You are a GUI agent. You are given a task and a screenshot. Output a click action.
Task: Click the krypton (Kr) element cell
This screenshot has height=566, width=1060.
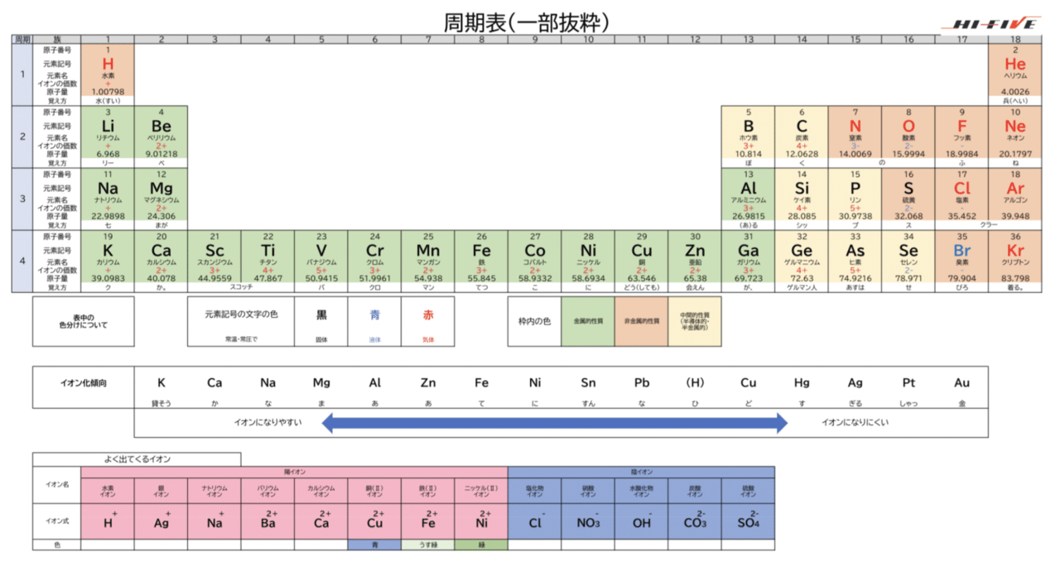pos(1015,259)
